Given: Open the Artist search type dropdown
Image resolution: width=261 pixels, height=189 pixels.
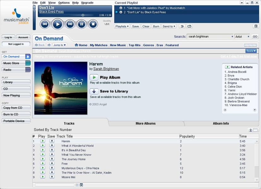Looking at the screenshot, I should pyautogui.click(x=242, y=37).
